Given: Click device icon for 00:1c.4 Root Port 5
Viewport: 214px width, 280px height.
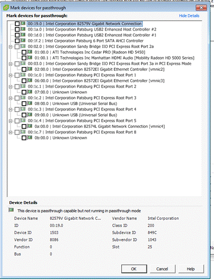Looking at the screenshot, I should pos(23,120).
